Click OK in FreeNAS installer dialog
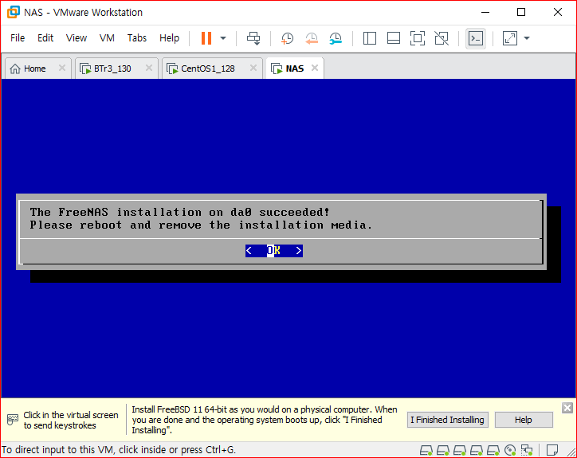Image resolution: width=577 pixels, height=458 pixels. point(274,251)
